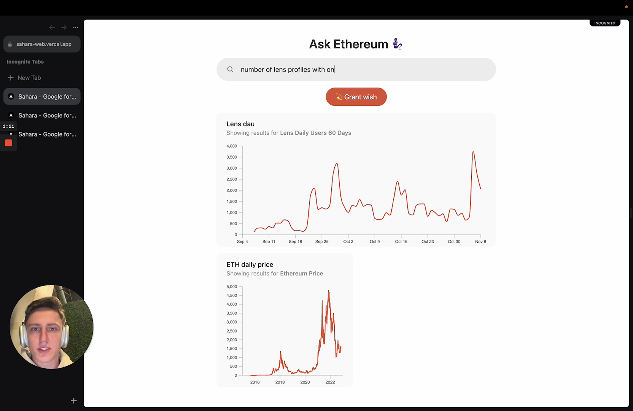
Task: Click the Lens dau card title
Action: (240, 124)
